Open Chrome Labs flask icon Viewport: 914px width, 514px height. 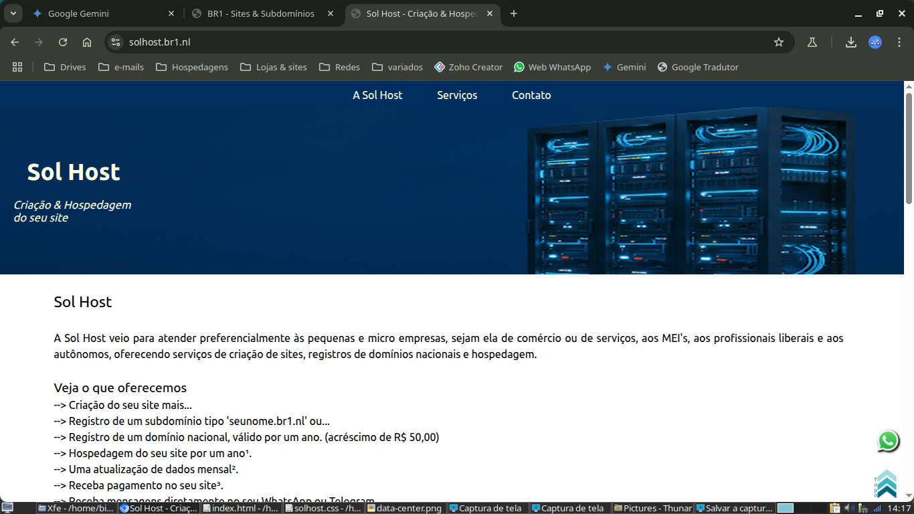pos(812,42)
